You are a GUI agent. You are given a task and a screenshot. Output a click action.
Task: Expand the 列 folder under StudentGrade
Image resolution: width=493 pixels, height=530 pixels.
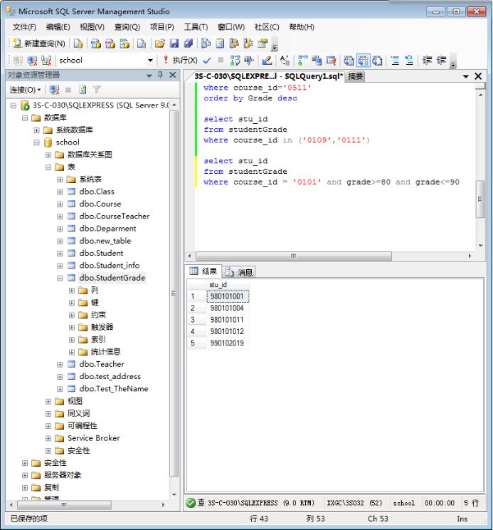tap(72, 291)
